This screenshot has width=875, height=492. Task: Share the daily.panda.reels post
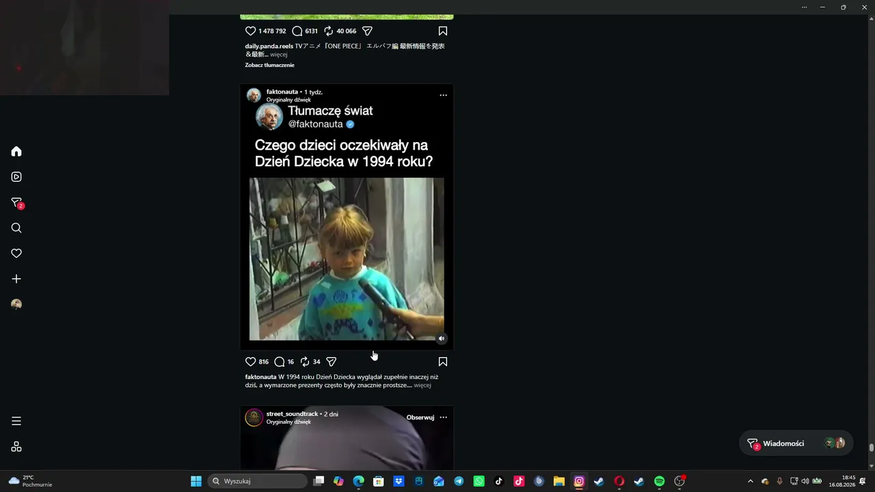click(367, 31)
